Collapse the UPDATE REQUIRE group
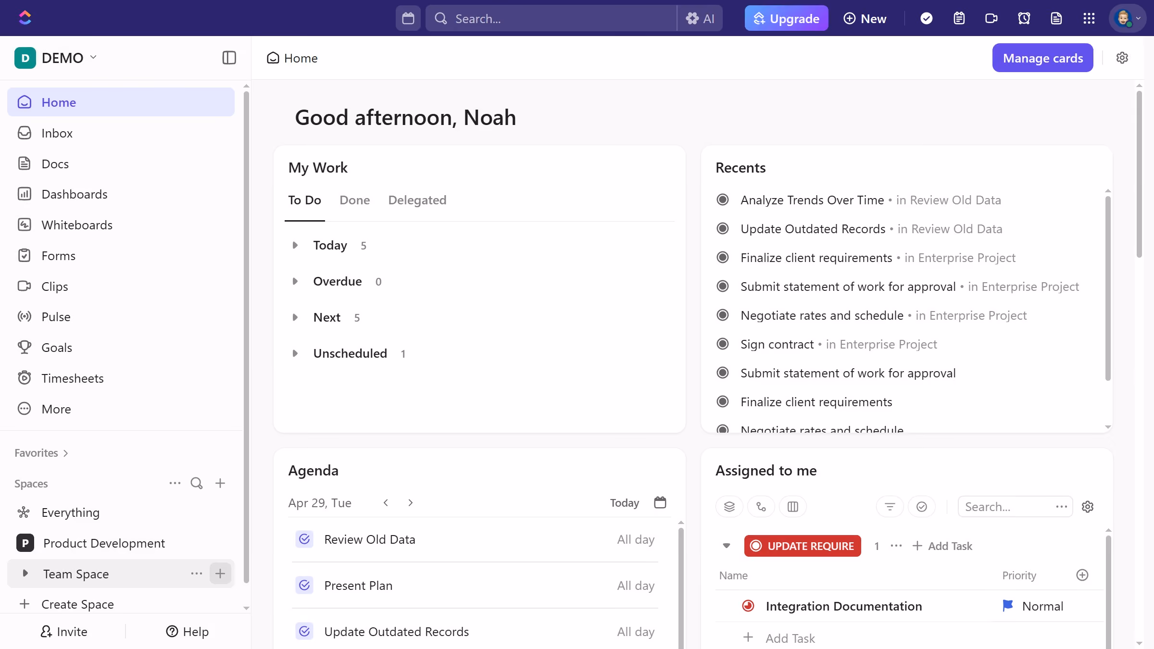Image resolution: width=1154 pixels, height=649 pixels. click(x=727, y=546)
